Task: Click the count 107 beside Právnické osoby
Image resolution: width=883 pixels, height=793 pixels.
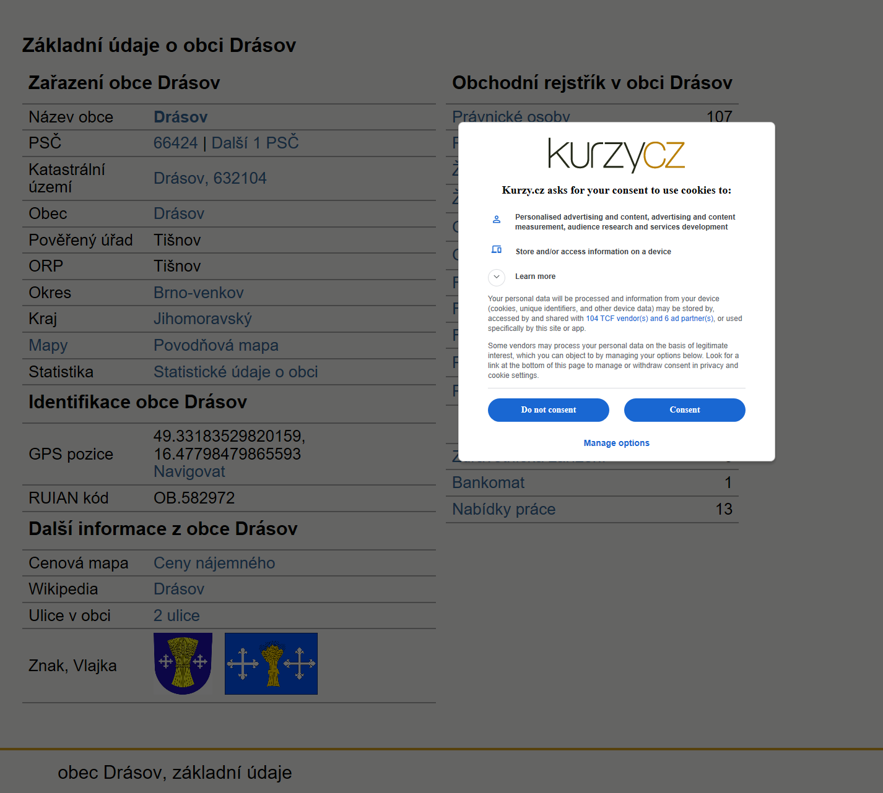Action: tap(720, 116)
